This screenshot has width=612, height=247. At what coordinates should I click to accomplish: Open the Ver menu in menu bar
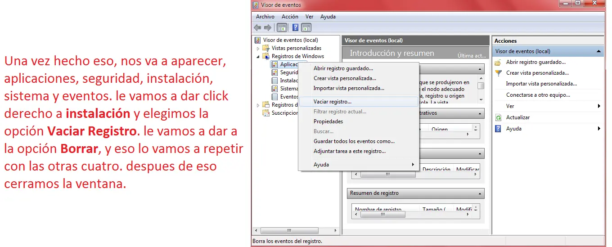tap(310, 17)
